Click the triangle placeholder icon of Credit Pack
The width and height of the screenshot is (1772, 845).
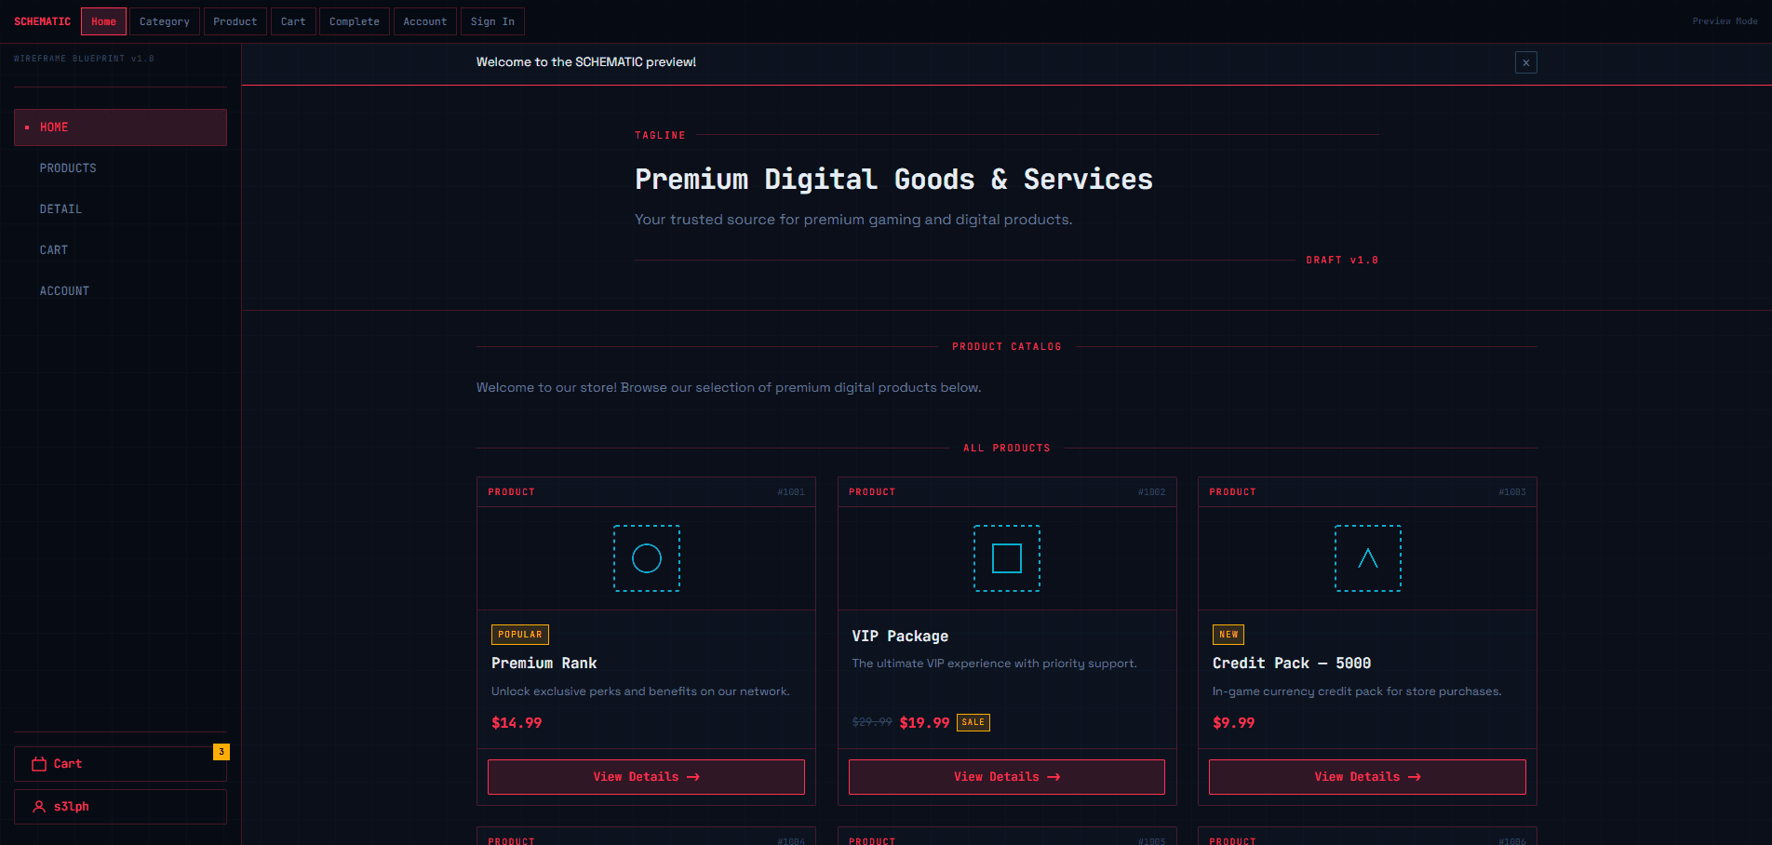pyautogui.click(x=1368, y=558)
